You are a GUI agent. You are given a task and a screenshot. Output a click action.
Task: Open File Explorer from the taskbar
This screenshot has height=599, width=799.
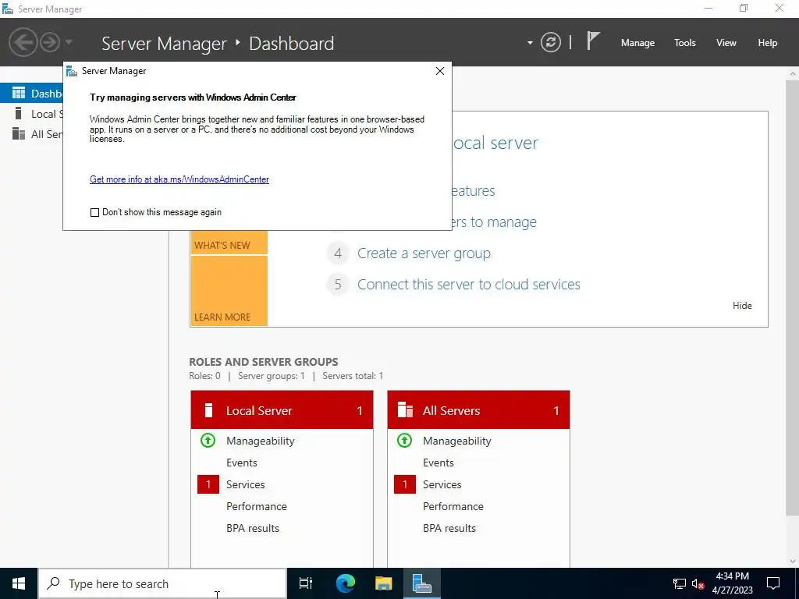[384, 583]
